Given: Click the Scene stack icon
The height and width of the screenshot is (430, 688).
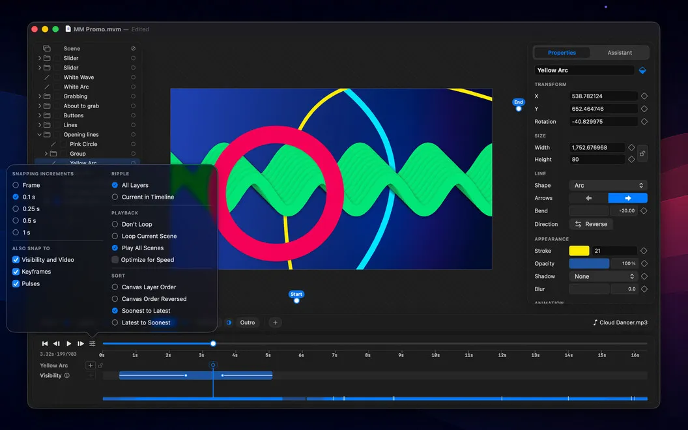Looking at the screenshot, I should tap(47, 49).
